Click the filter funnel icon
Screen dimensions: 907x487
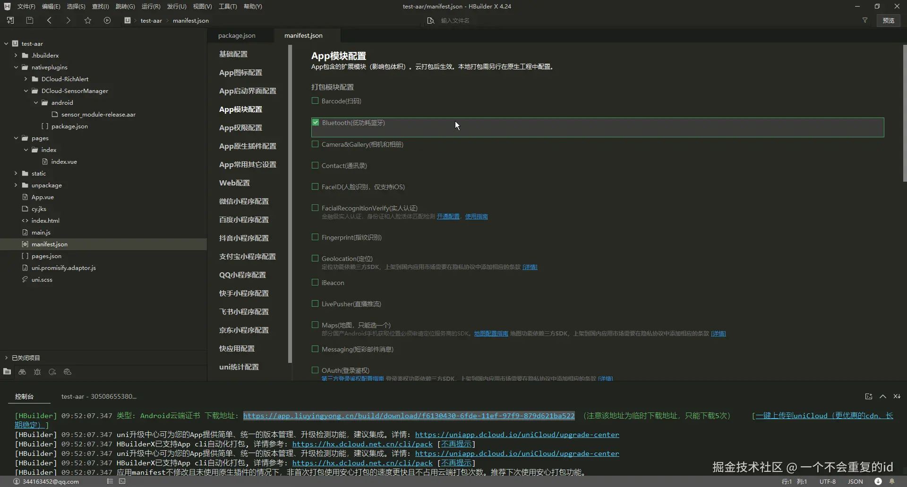click(865, 20)
